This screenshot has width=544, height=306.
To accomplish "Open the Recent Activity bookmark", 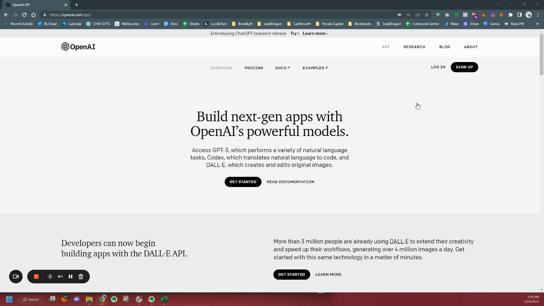I will click(x=18, y=24).
